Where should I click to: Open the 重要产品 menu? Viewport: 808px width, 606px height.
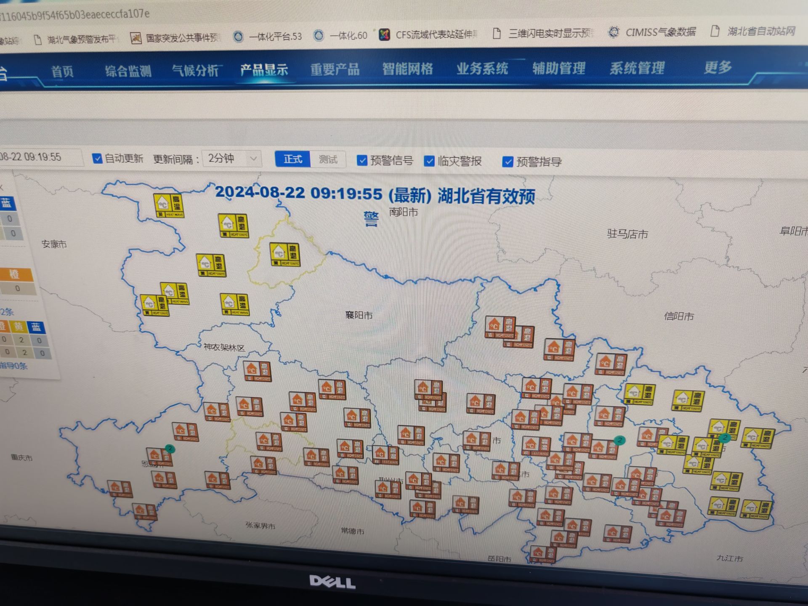tap(335, 69)
